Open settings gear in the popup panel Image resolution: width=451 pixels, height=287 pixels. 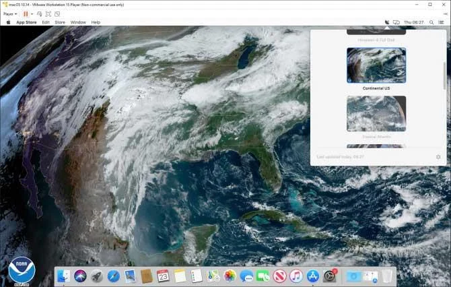pyautogui.click(x=438, y=157)
